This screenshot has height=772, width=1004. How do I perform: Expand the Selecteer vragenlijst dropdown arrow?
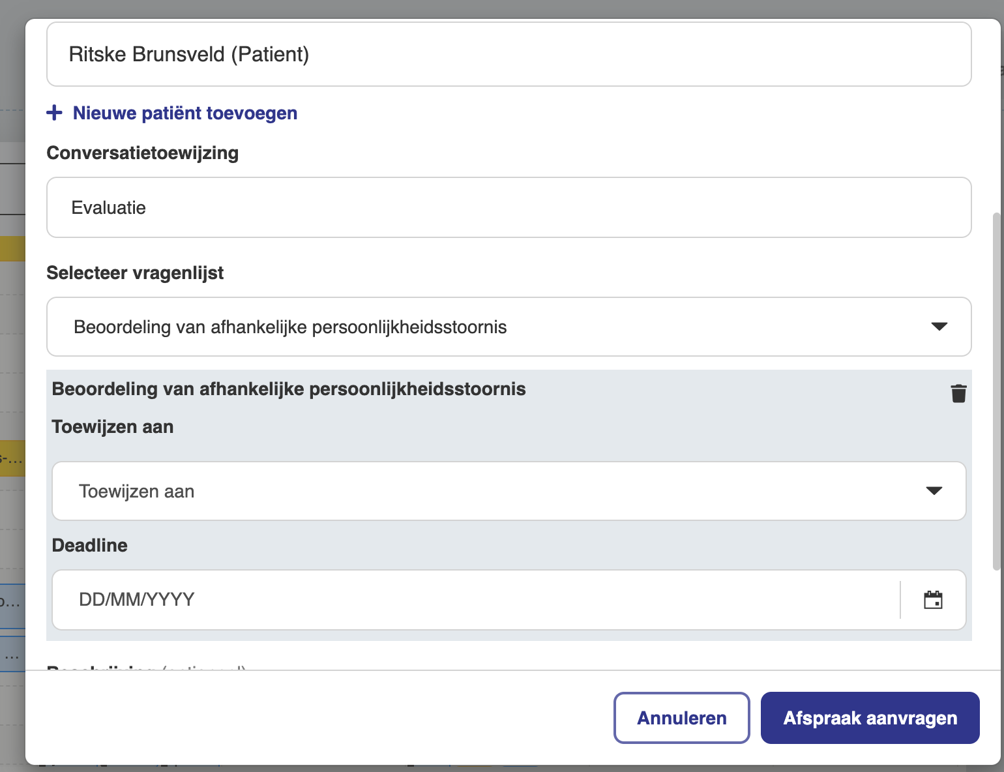[x=939, y=327]
